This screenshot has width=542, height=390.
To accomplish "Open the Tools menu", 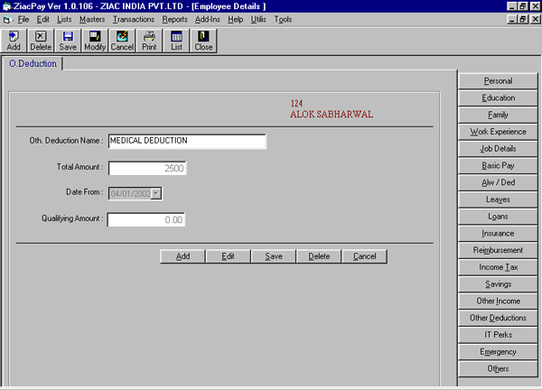I will pos(283,19).
